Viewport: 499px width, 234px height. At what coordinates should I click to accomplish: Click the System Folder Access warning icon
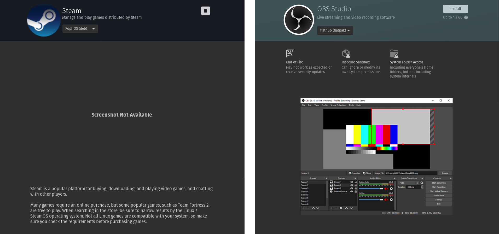394,53
